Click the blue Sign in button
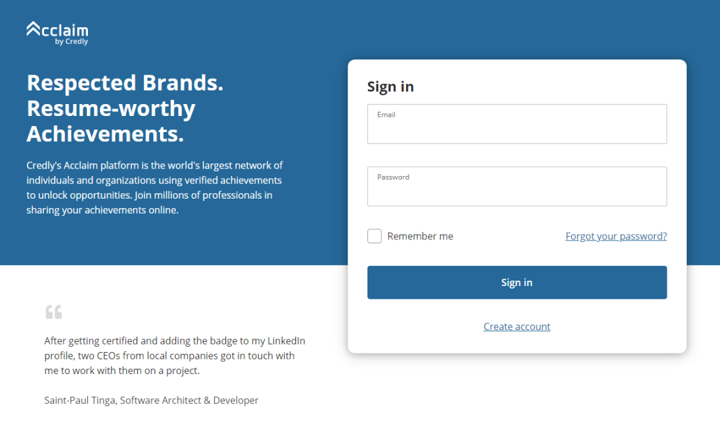The height and width of the screenshot is (424, 720). (517, 283)
